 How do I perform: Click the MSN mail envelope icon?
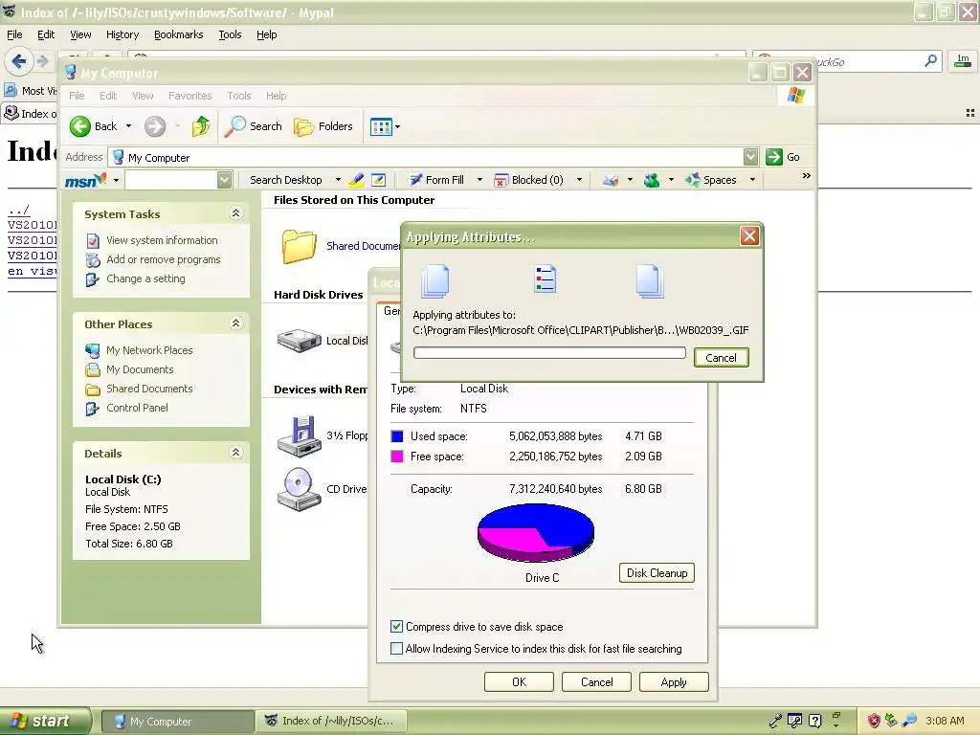[611, 180]
